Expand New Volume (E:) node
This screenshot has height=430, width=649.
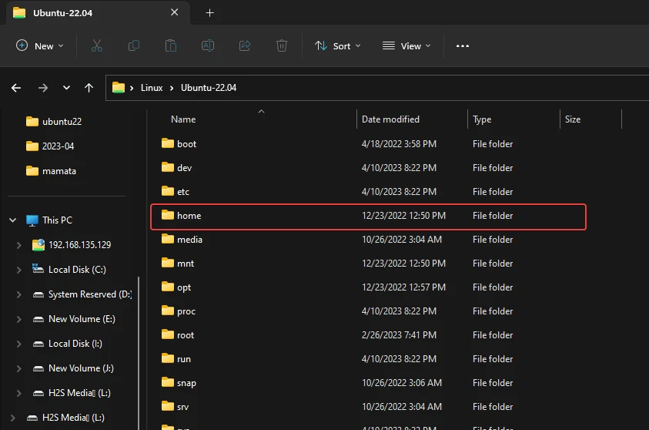pyautogui.click(x=18, y=319)
